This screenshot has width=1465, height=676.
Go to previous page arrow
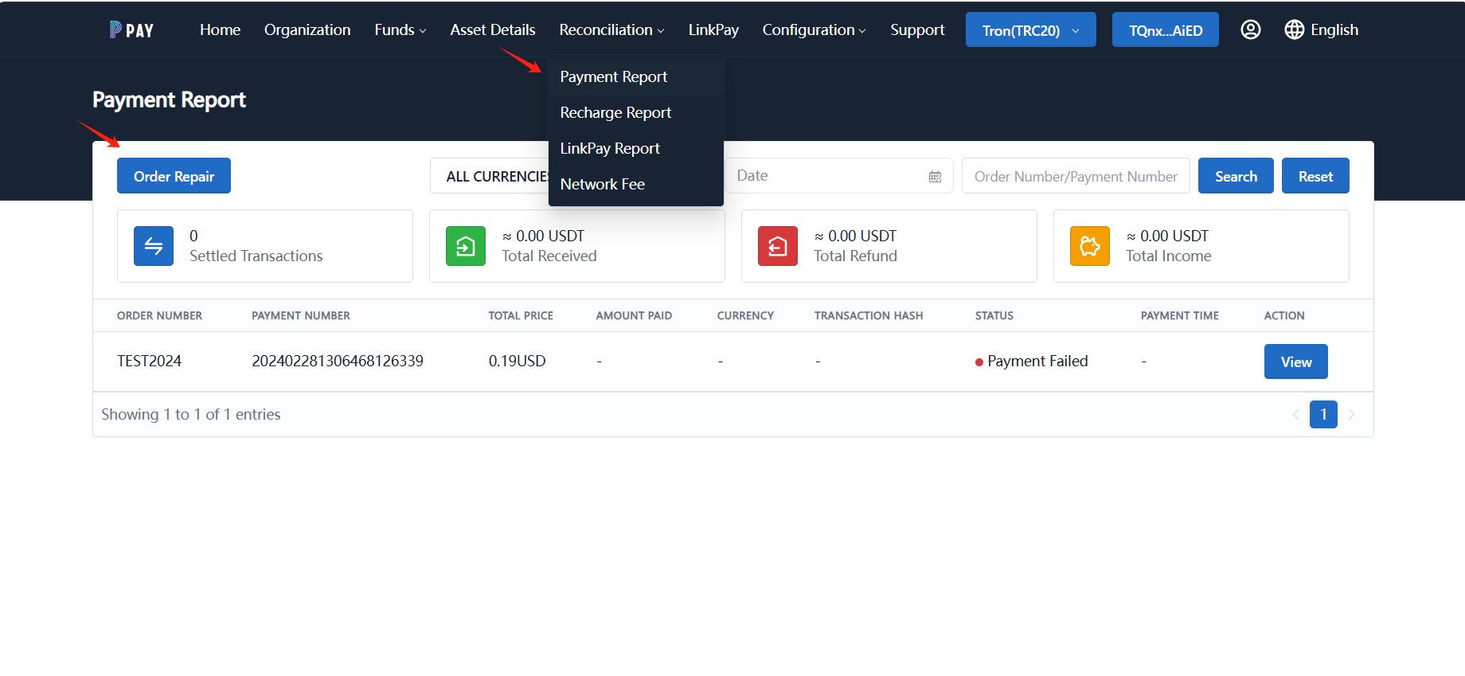pyautogui.click(x=1295, y=414)
